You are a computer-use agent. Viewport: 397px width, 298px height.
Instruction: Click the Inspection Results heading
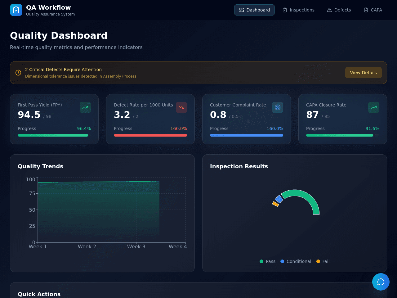239,166
